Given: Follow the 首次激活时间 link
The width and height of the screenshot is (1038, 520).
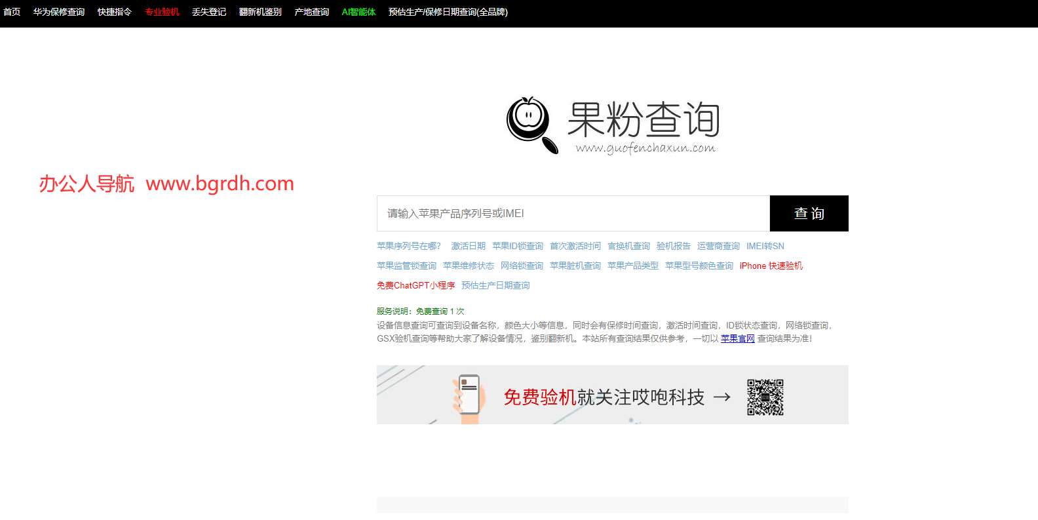Looking at the screenshot, I should (575, 246).
